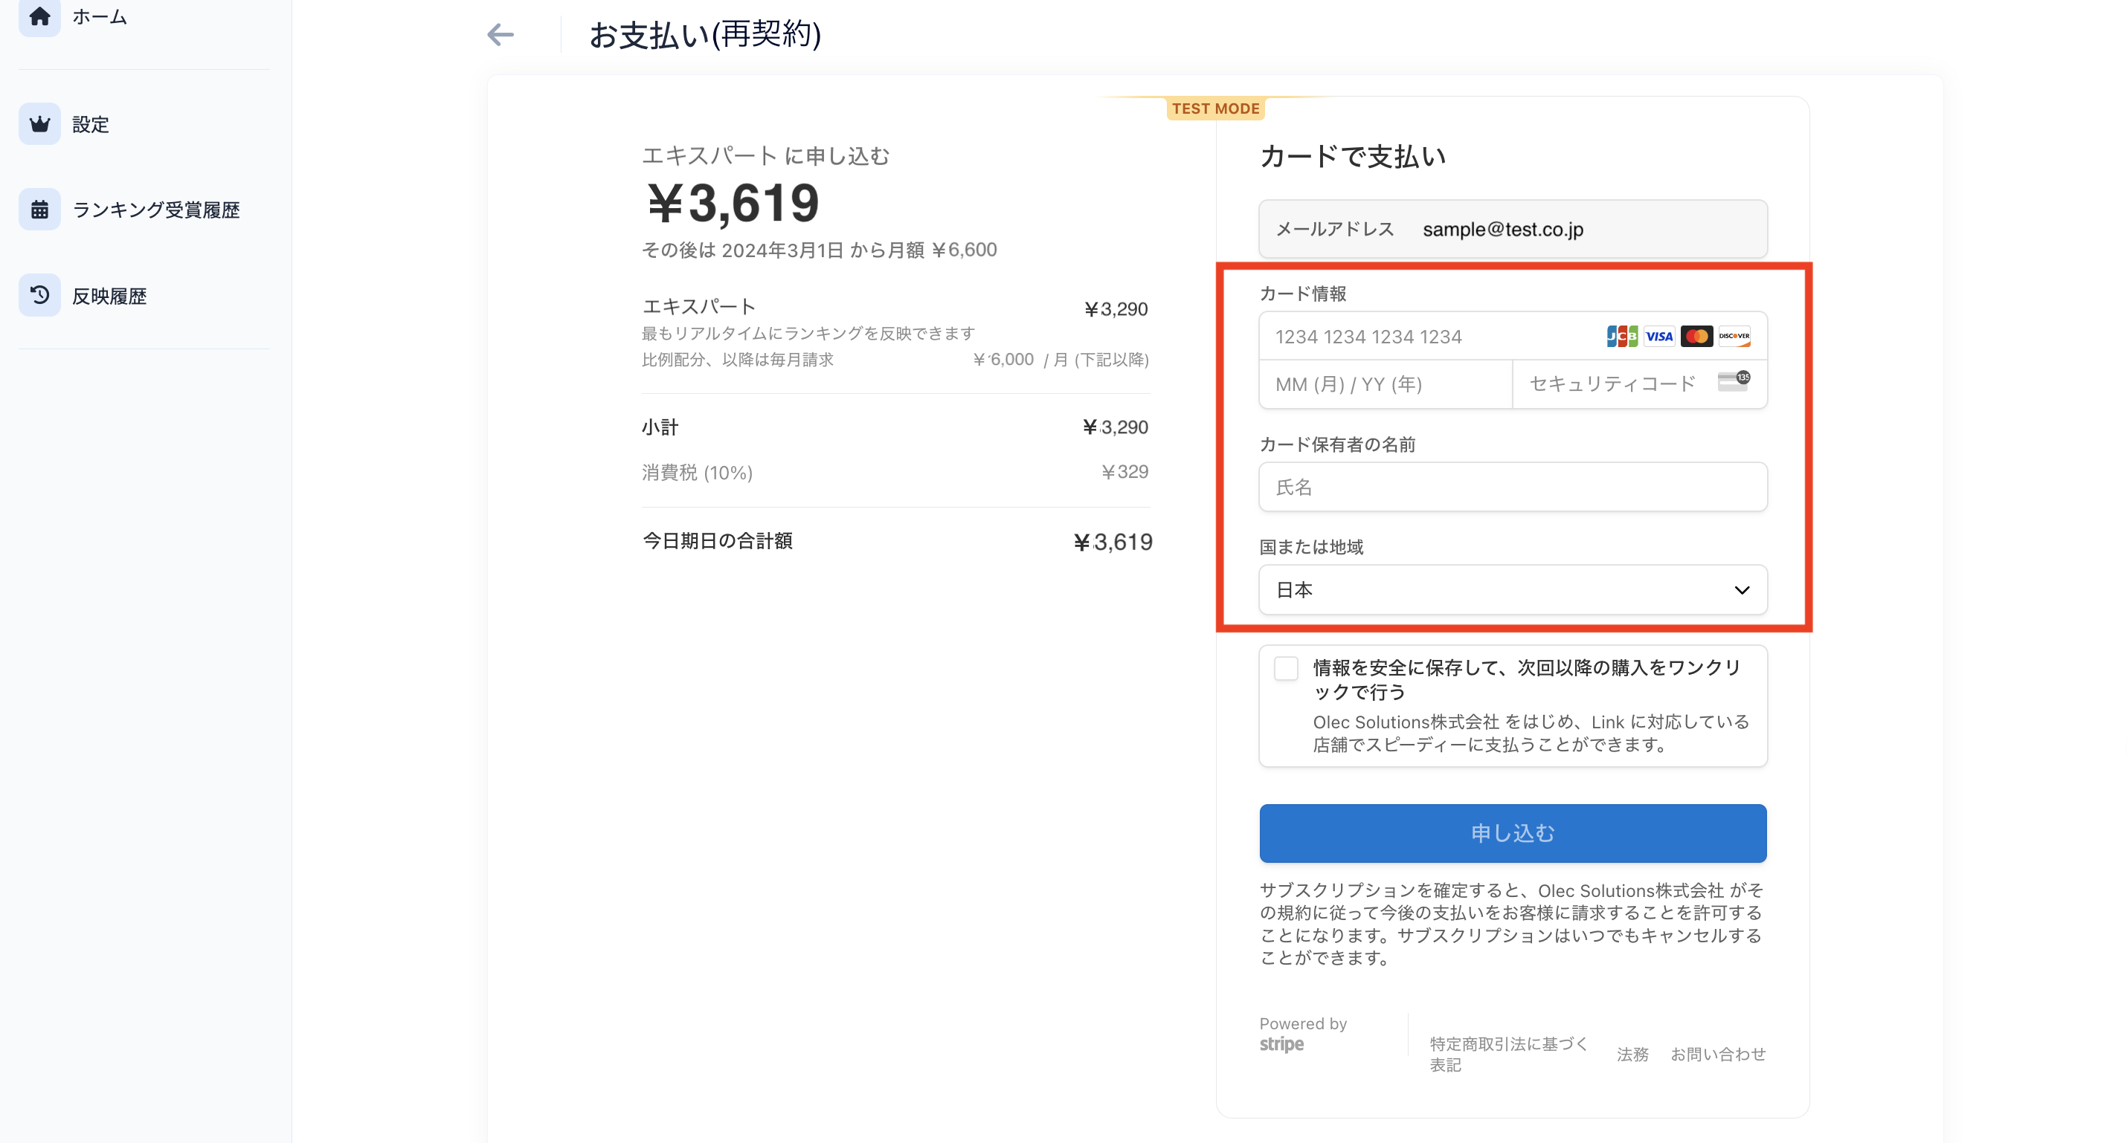2127x1143 pixels.
Task: Click the 今日期日の合計額 label
Action: click(718, 540)
